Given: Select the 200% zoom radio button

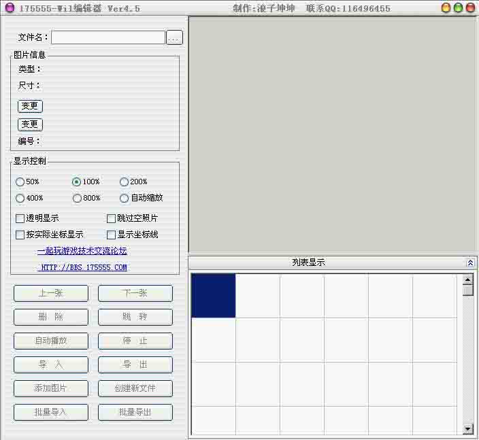Looking at the screenshot, I should [x=124, y=182].
